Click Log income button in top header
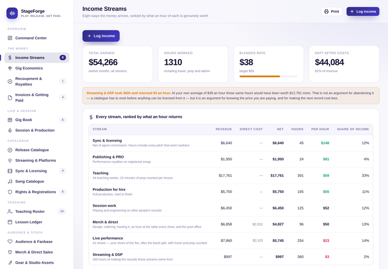 tap(363, 11)
